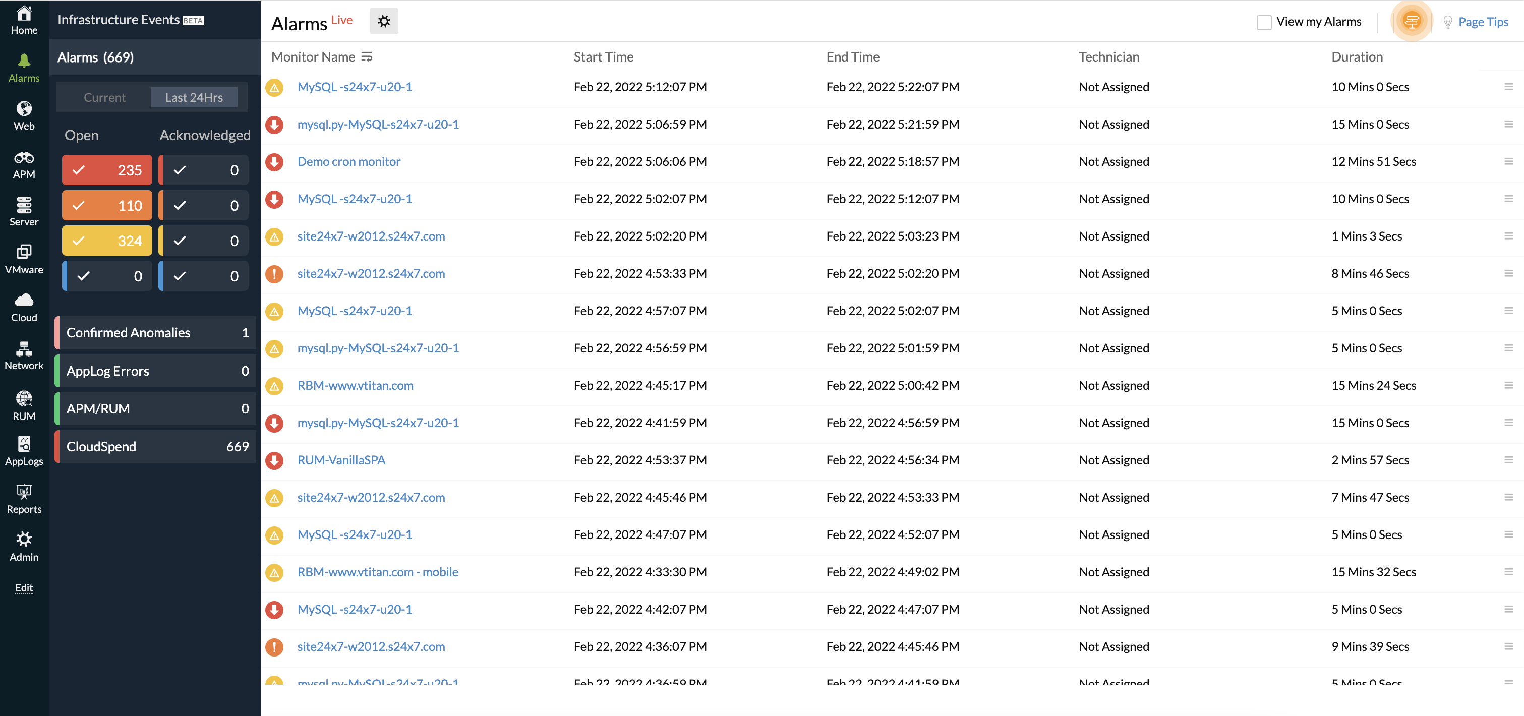This screenshot has height=716, width=1524.
Task: Open the Server monitors icon
Action: tap(24, 205)
